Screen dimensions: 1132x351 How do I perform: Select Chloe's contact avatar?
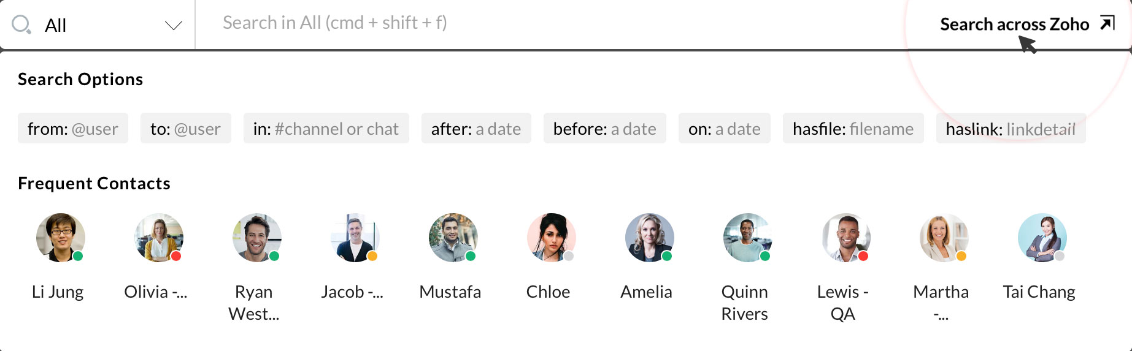click(551, 238)
